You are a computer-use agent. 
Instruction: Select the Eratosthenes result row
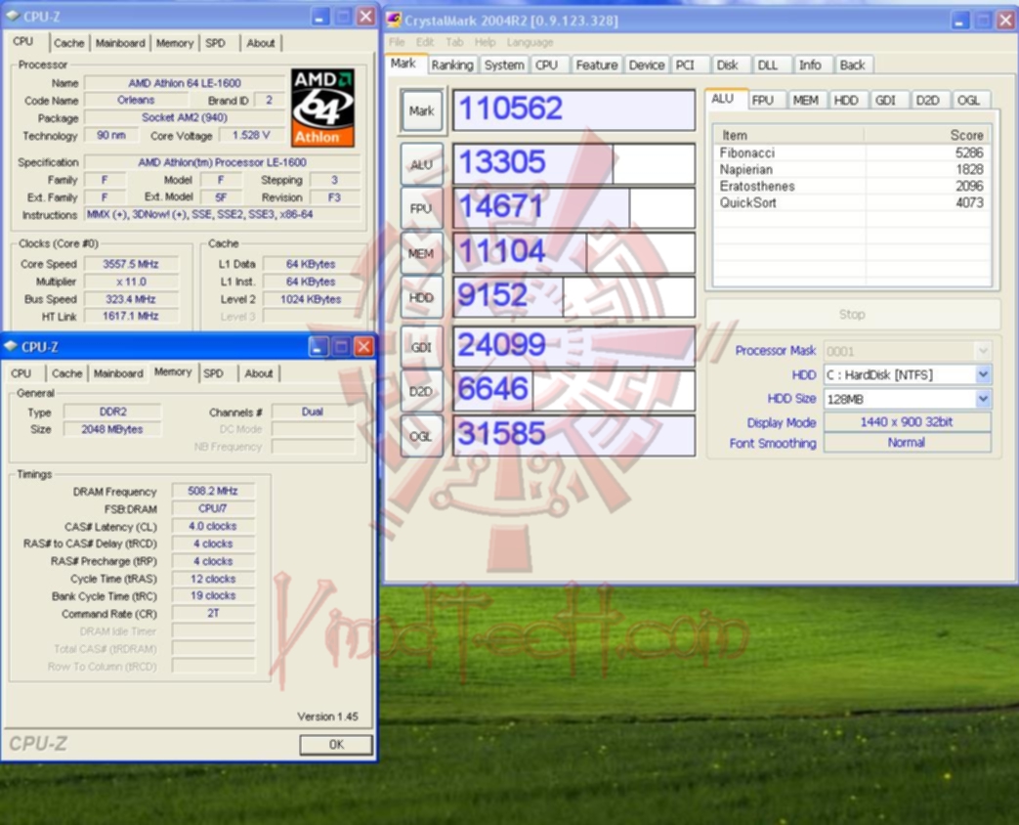coord(852,186)
